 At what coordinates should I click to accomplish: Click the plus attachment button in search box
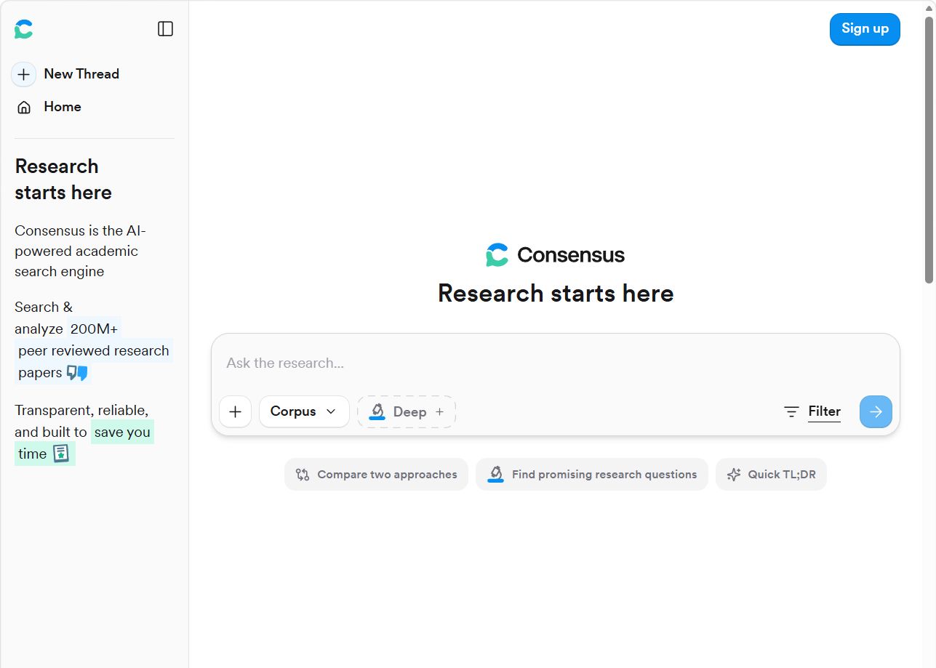(x=235, y=411)
